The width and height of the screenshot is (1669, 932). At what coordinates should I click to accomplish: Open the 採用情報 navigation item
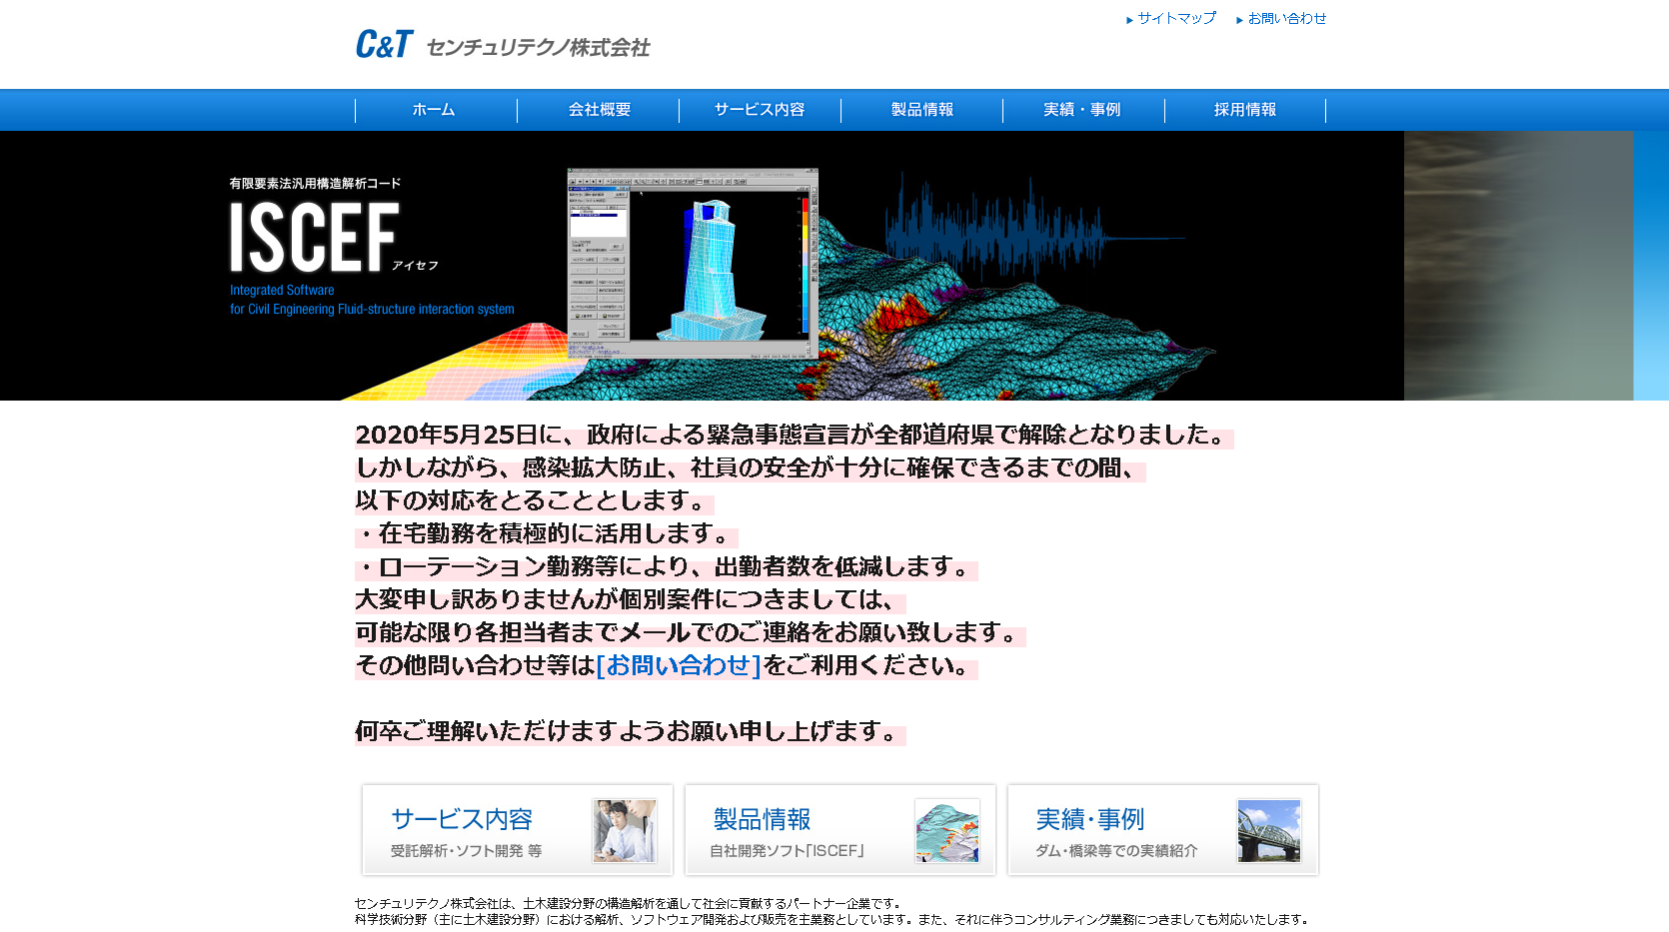click(x=1245, y=110)
